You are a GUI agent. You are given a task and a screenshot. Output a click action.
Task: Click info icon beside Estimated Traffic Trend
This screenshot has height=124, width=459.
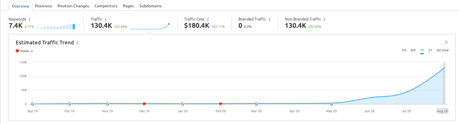click(x=77, y=43)
